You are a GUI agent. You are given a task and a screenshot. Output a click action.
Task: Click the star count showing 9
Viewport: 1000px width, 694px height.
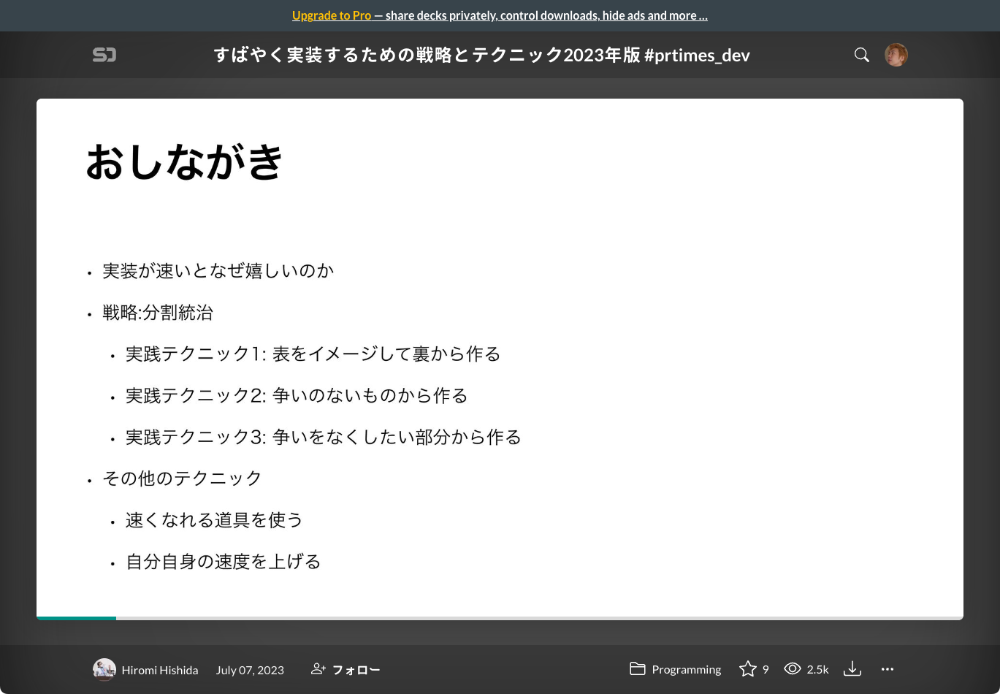[x=765, y=669]
